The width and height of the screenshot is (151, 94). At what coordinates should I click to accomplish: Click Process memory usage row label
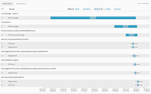point(16,35)
